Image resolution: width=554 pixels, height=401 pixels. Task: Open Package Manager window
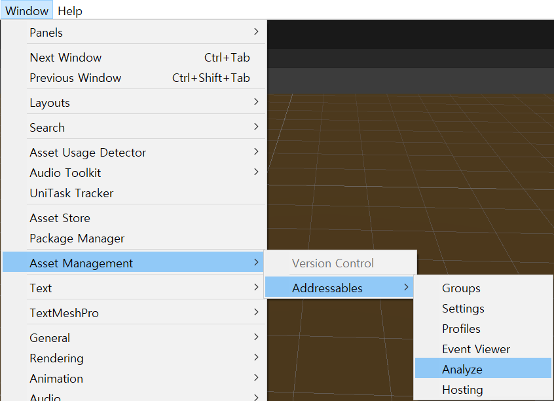[134, 239]
